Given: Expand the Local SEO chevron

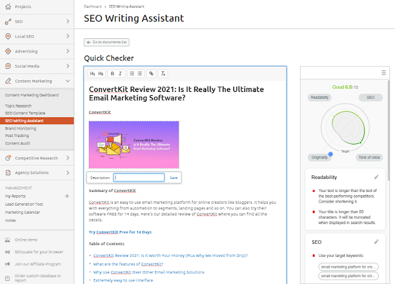Looking at the screenshot, I should point(68,36).
